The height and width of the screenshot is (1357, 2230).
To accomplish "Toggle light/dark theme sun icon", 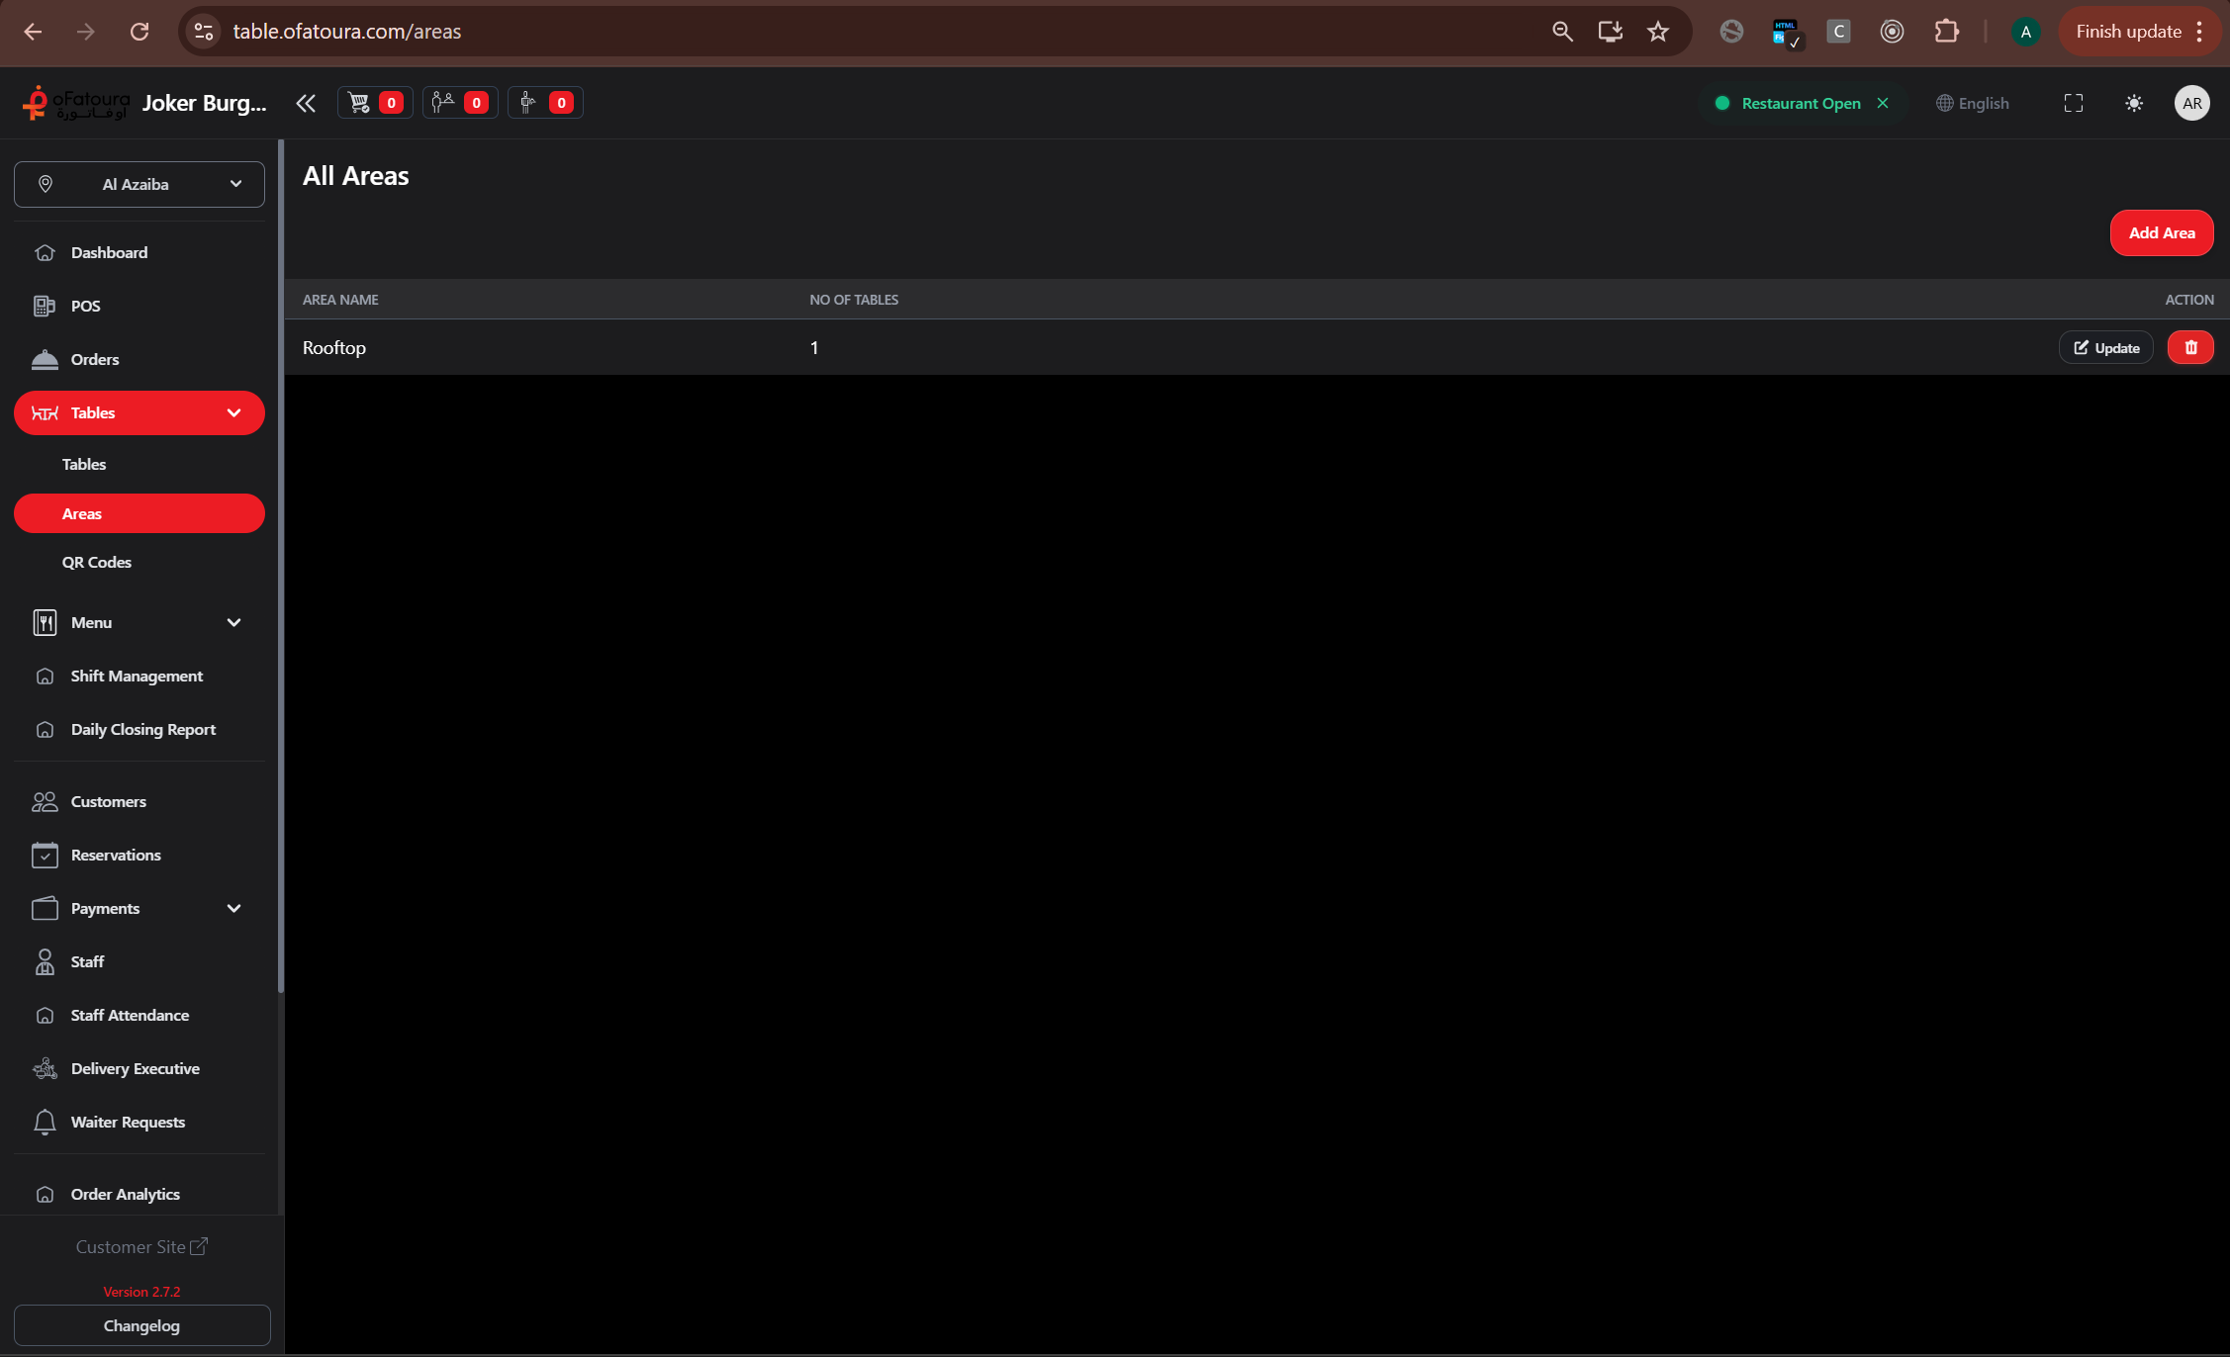I will click(2133, 103).
